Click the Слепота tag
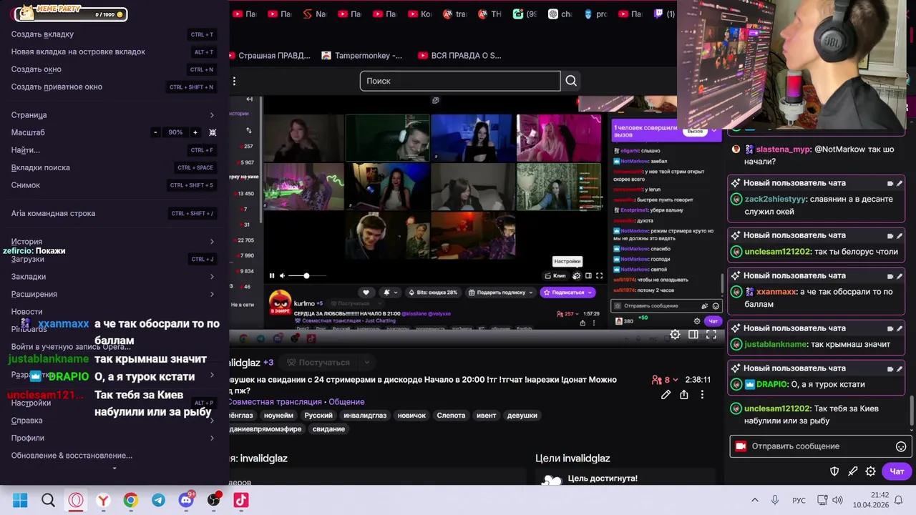 [x=452, y=416]
